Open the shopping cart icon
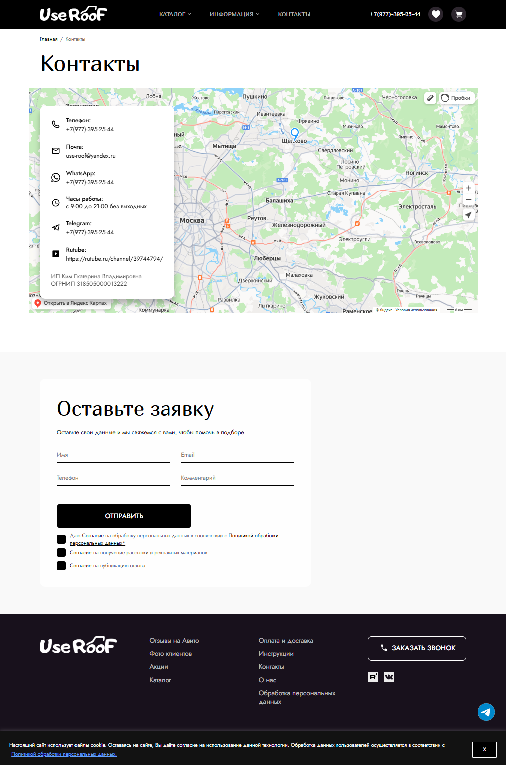This screenshot has width=506, height=765. pos(458,14)
